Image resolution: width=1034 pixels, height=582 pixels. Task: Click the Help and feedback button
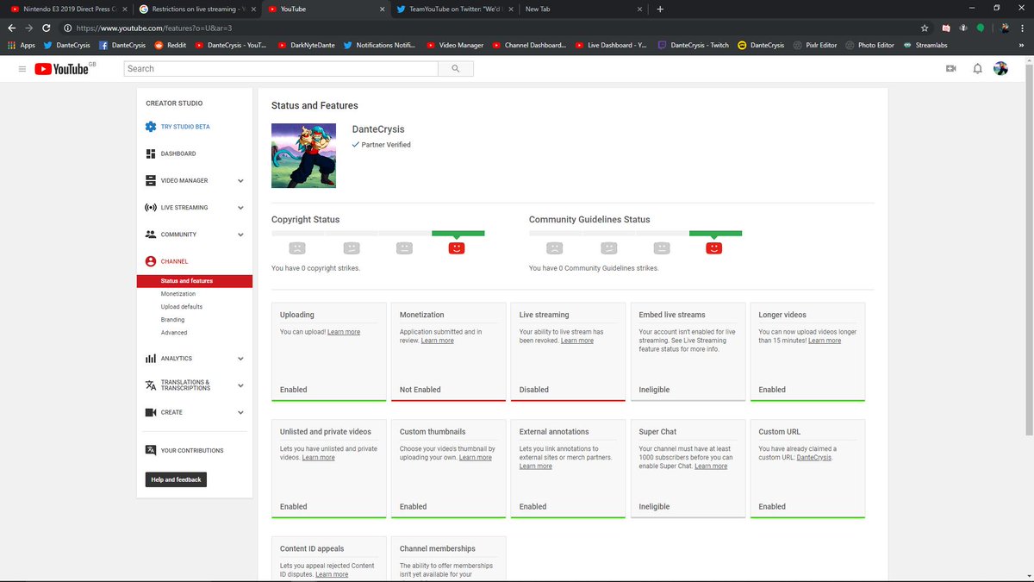(x=176, y=479)
